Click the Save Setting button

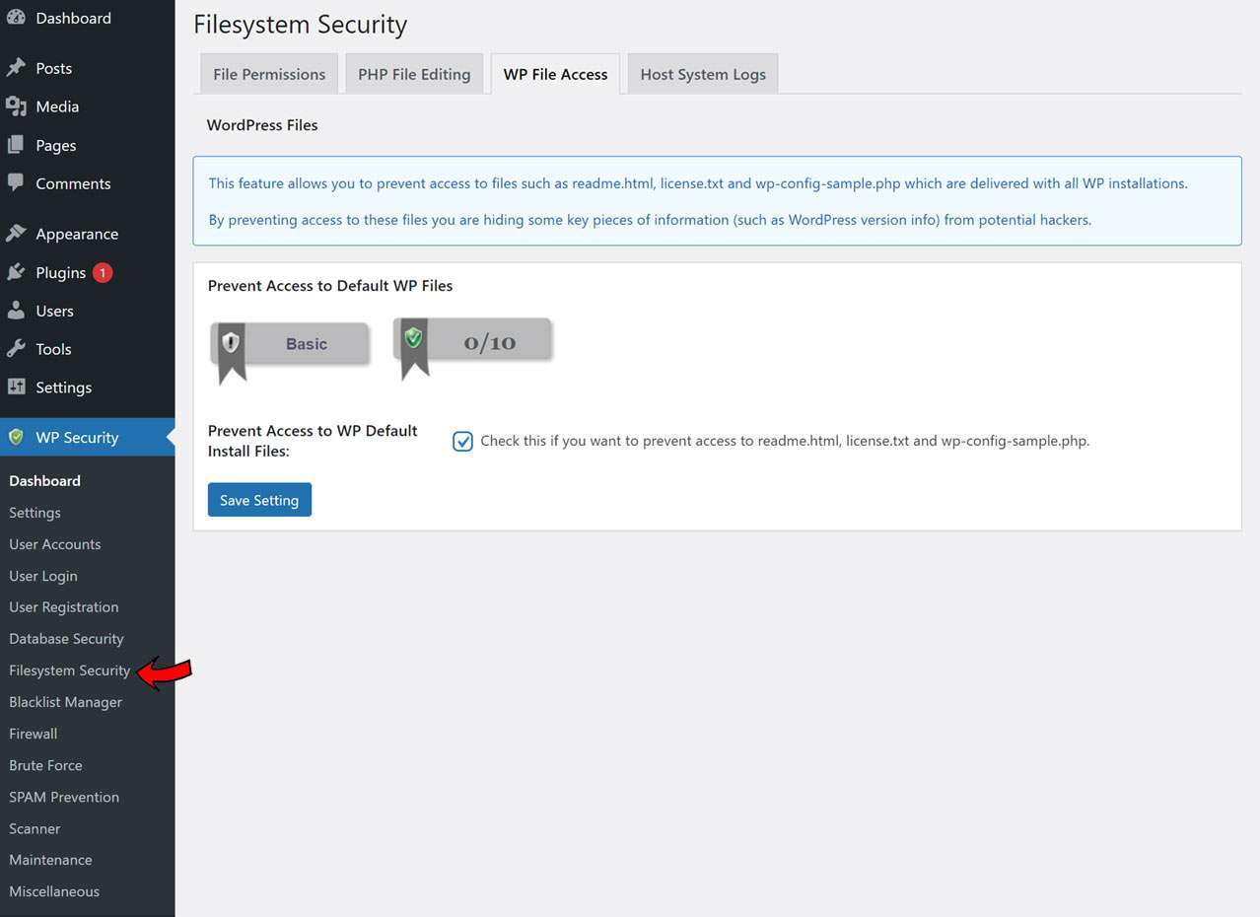pos(259,500)
